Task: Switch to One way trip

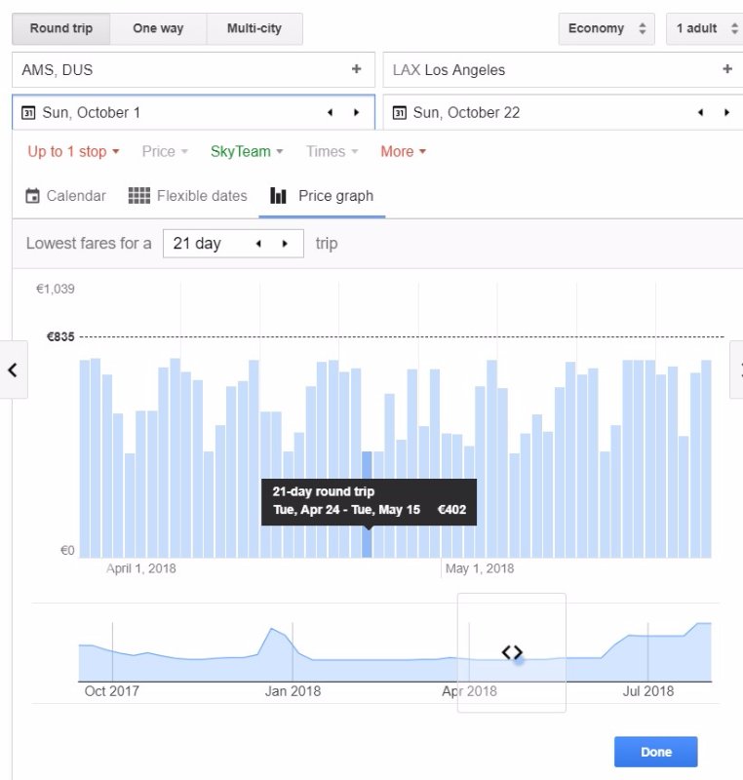Action: click(x=158, y=28)
